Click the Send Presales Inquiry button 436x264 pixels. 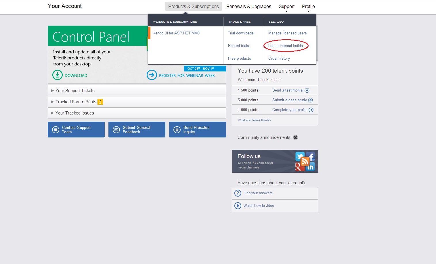(198, 130)
